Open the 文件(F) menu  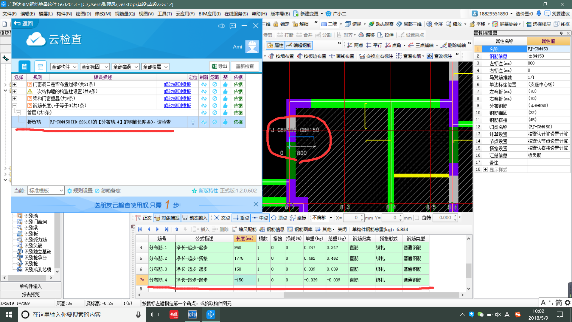[10, 14]
